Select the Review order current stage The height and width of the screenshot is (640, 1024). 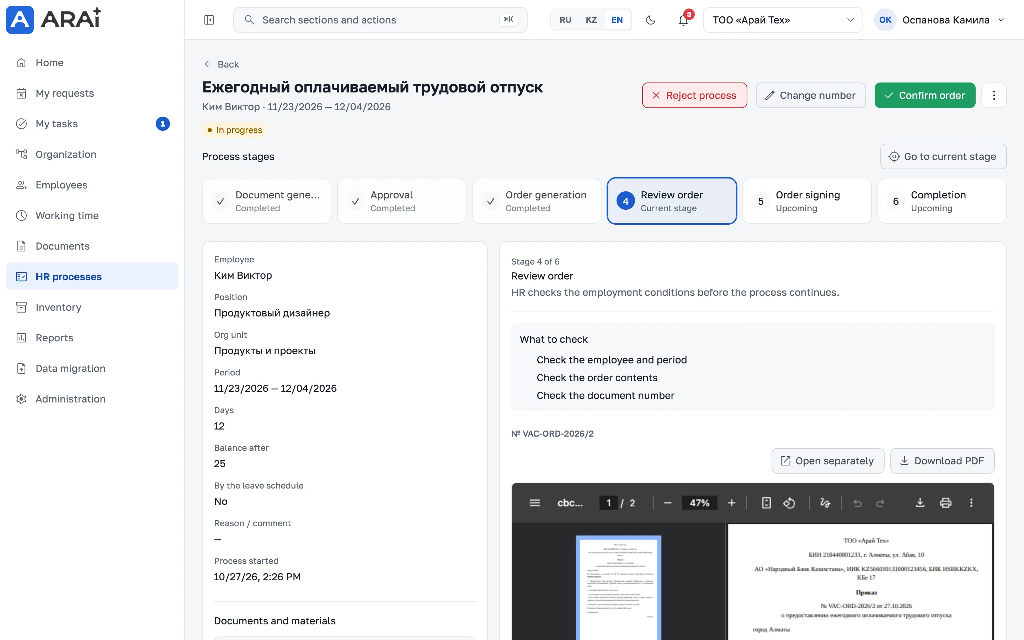tap(672, 201)
